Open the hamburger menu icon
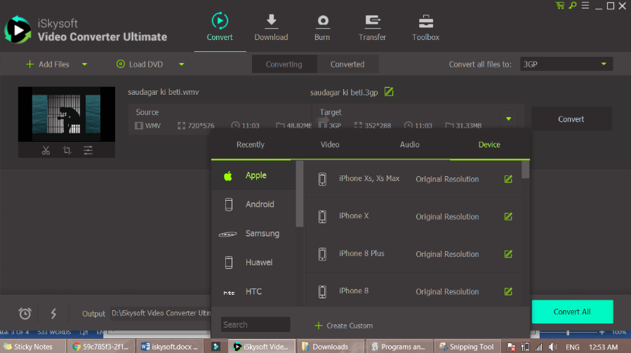Image resolution: width=631 pixels, height=353 pixels. pos(585,6)
